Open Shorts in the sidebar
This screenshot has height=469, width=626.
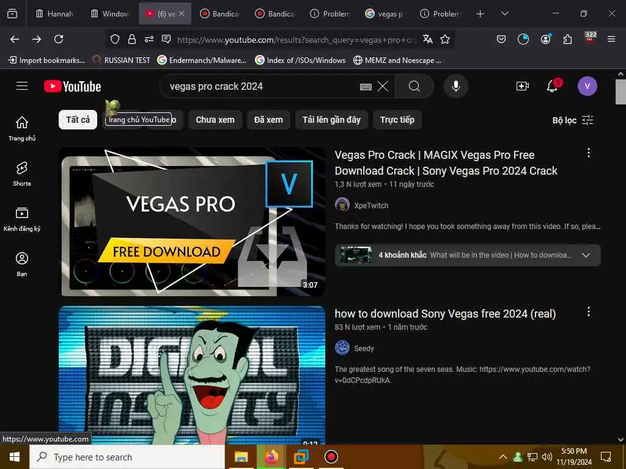(x=22, y=174)
